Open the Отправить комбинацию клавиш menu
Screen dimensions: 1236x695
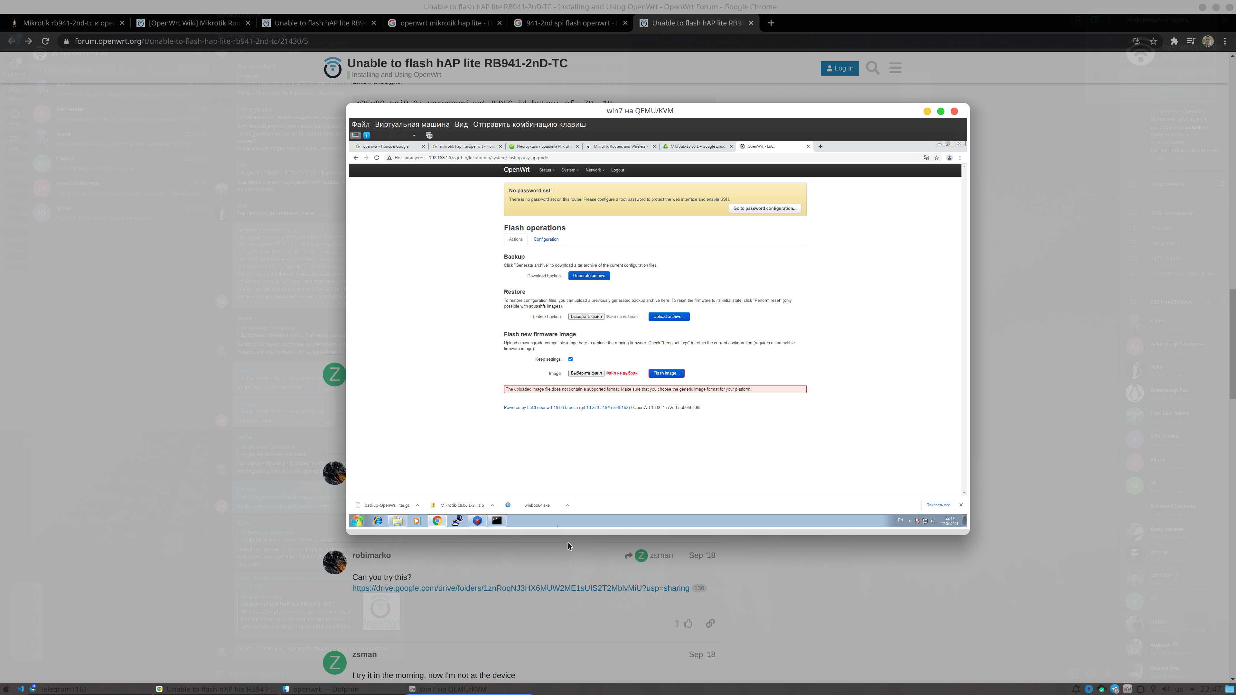529,124
